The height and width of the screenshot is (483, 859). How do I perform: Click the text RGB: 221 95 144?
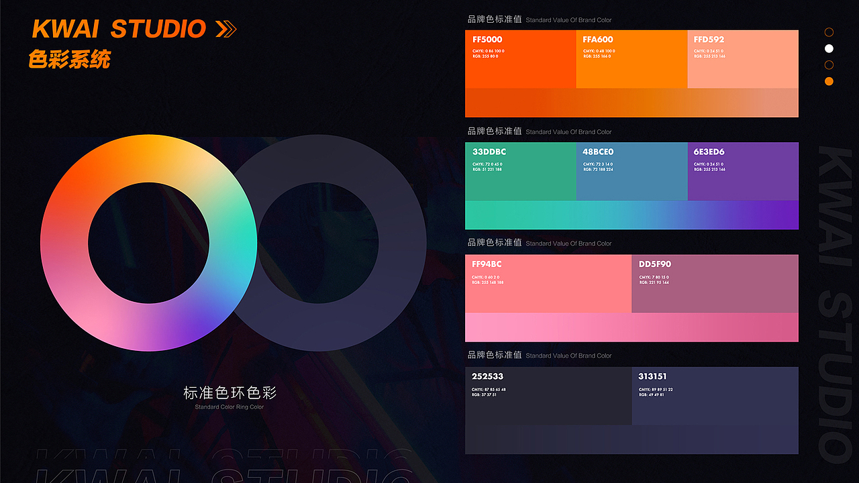click(654, 282)
